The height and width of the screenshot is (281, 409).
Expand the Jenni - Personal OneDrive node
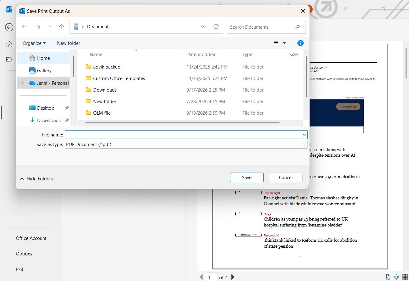tap(23, 83)
